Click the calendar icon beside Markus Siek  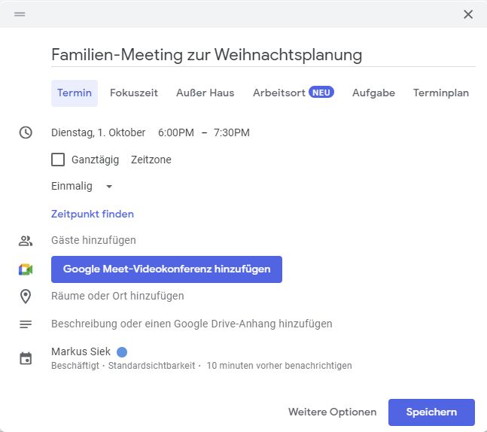tap(26, 358)
